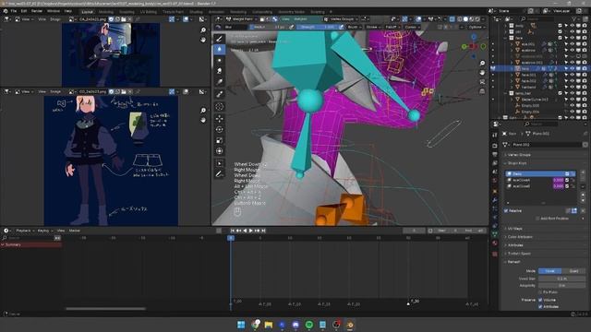Hide face.001 object via eye icon

tap(572, 75)
